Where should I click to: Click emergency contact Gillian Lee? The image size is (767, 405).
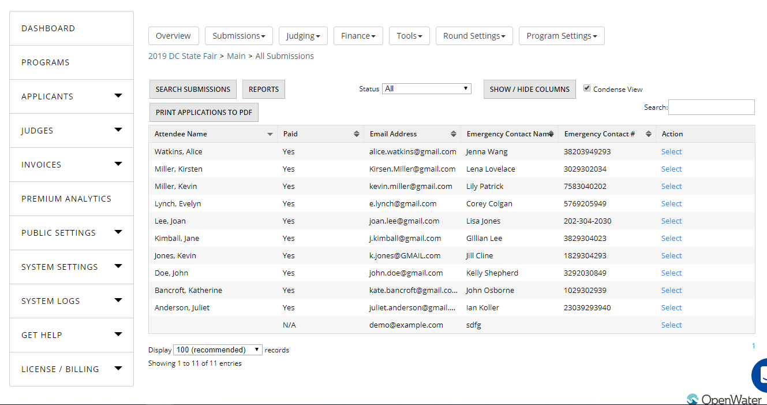[484, 238]
